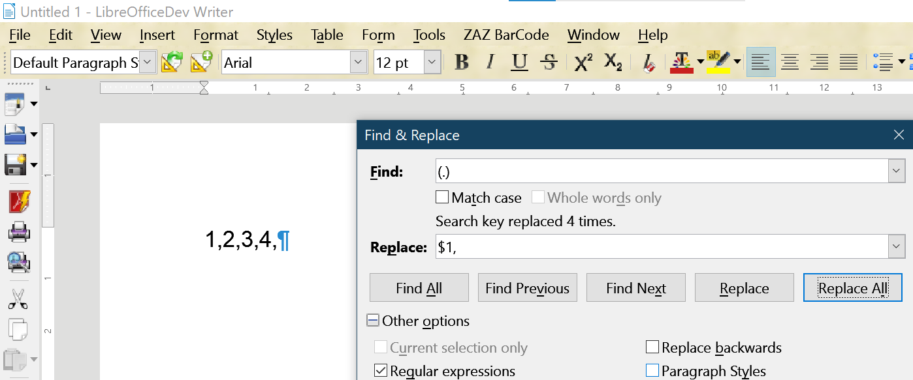Check the Replace backwards option
This screenshot has width=913, height=380.
(652, 347)
